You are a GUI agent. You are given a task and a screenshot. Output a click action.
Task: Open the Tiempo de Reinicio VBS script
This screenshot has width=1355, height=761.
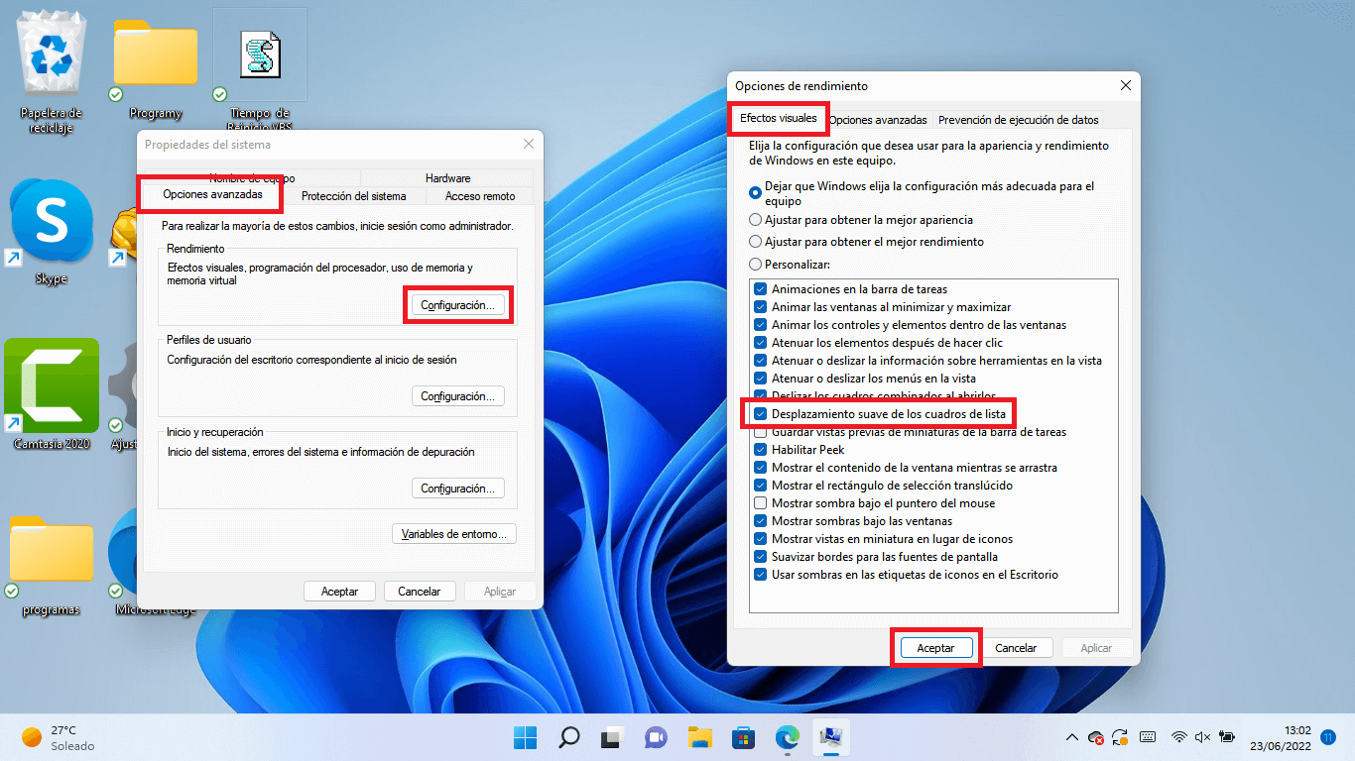259,54
